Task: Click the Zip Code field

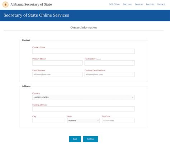Action: click(118, 120)
